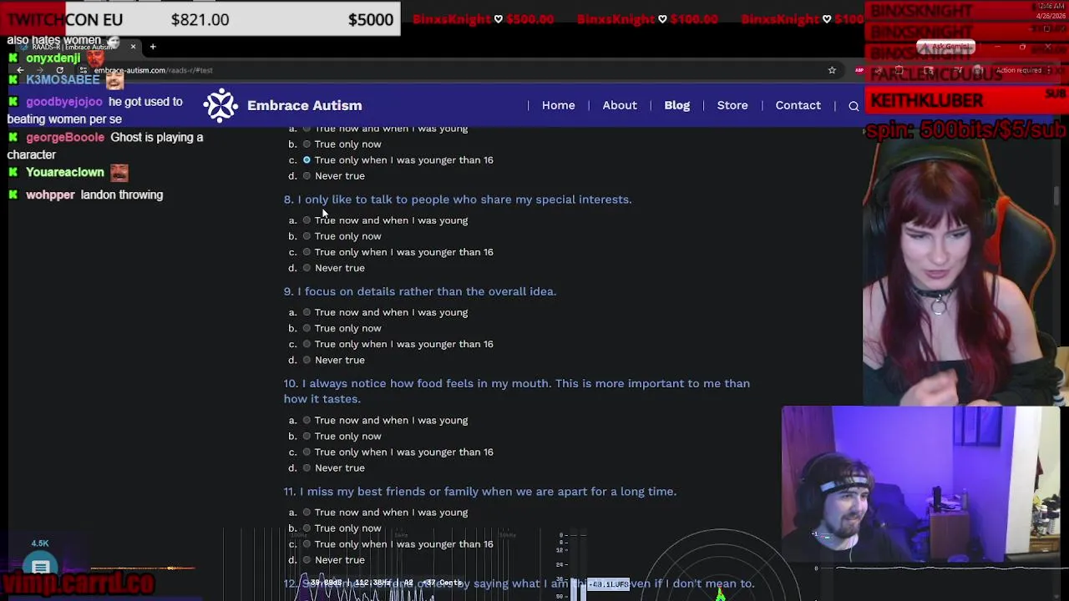Select 'True only now' for question 8
The height and width of the screenshot is (601, 1069).
click(x=307, y=236)
